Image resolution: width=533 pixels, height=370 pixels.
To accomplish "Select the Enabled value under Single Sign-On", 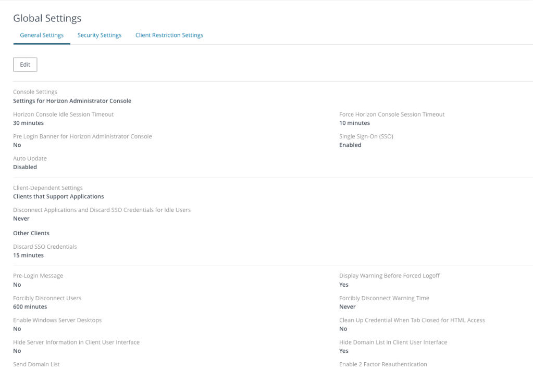I will 350,145.
